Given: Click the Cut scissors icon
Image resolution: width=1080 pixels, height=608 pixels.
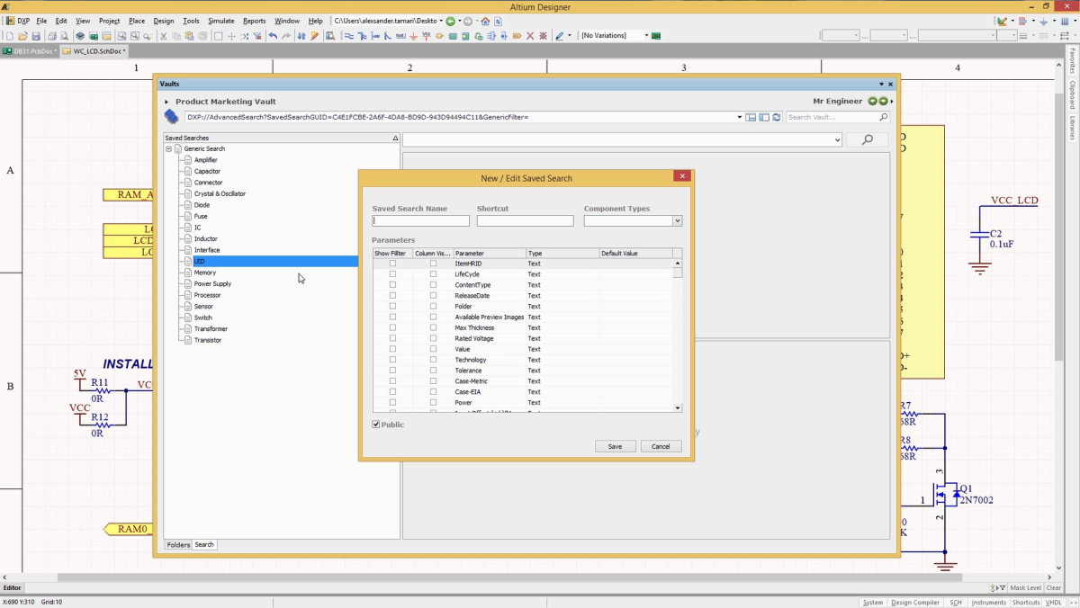Looking at the screenshot, I should tap(163, 36).
